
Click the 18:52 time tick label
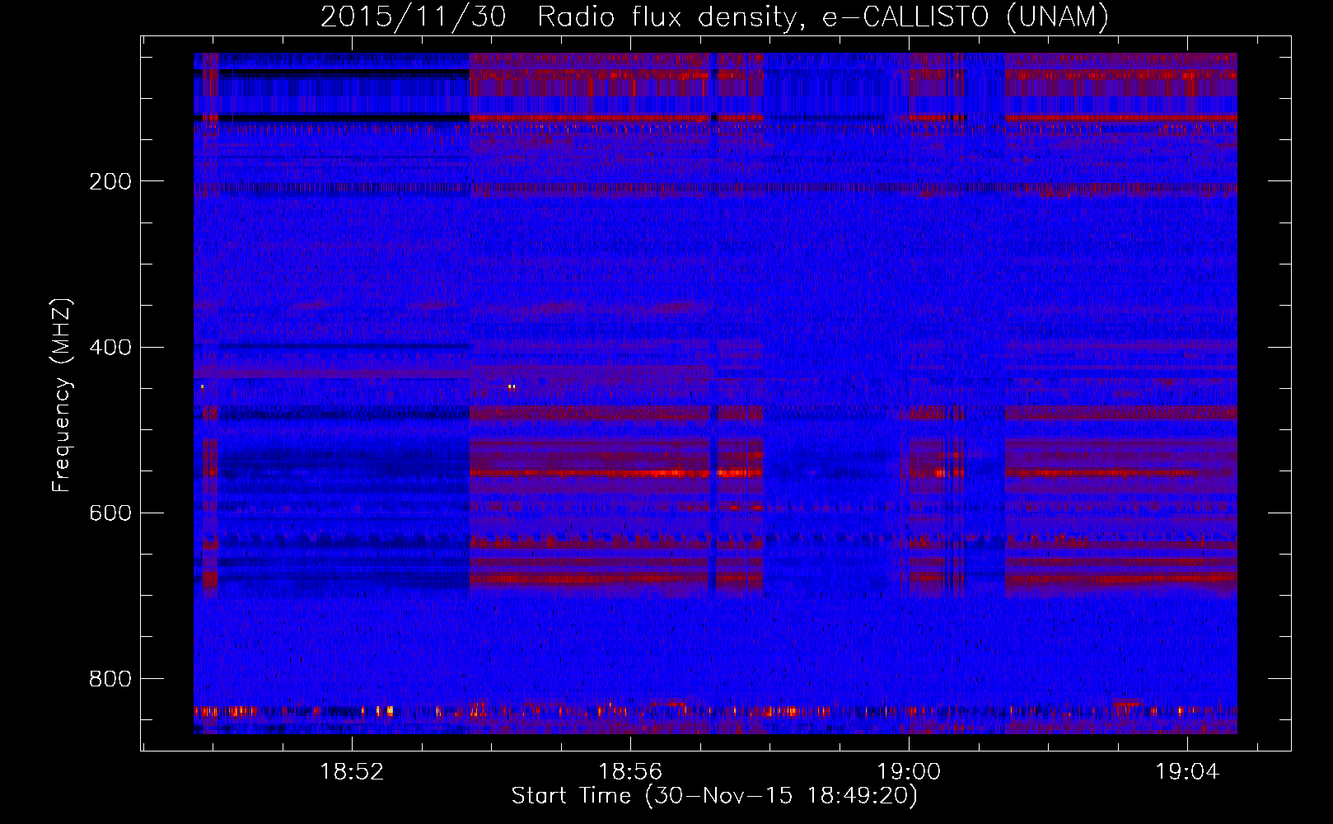(x=352, y=772)
